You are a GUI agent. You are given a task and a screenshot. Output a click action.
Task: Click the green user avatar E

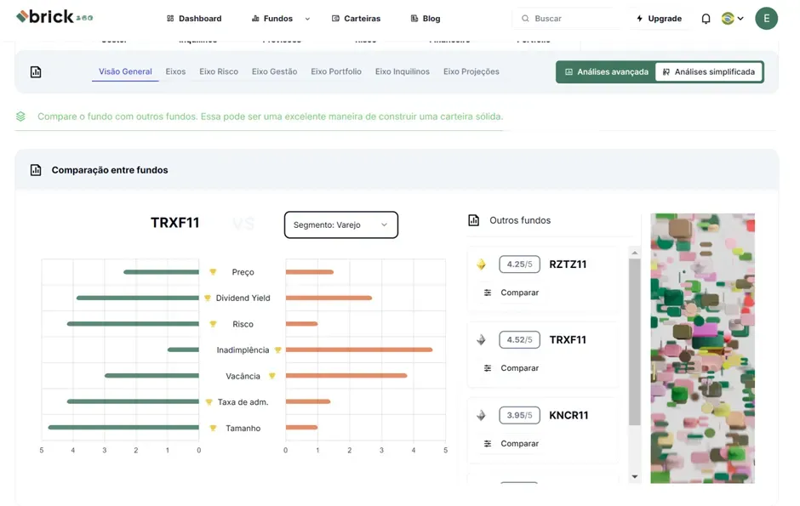pyautogui.click(x=766, y=18)
